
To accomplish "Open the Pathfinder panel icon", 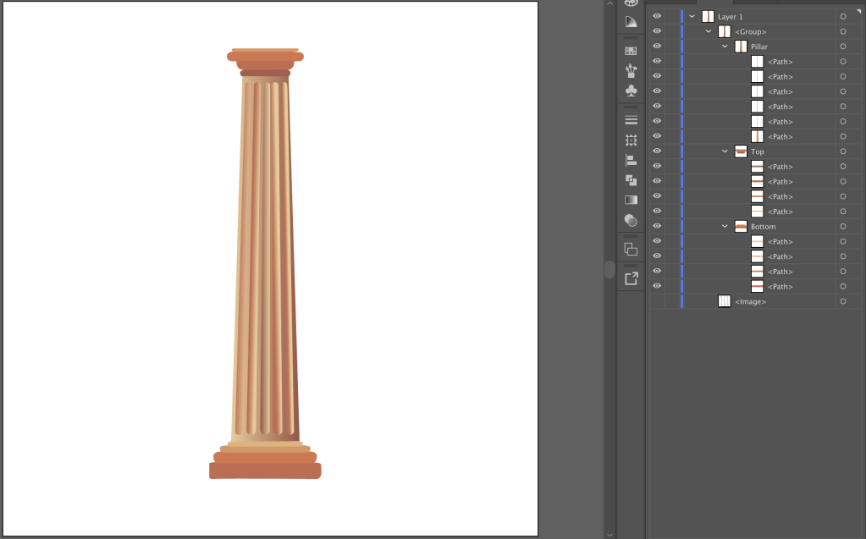I will tap(631, 180).
